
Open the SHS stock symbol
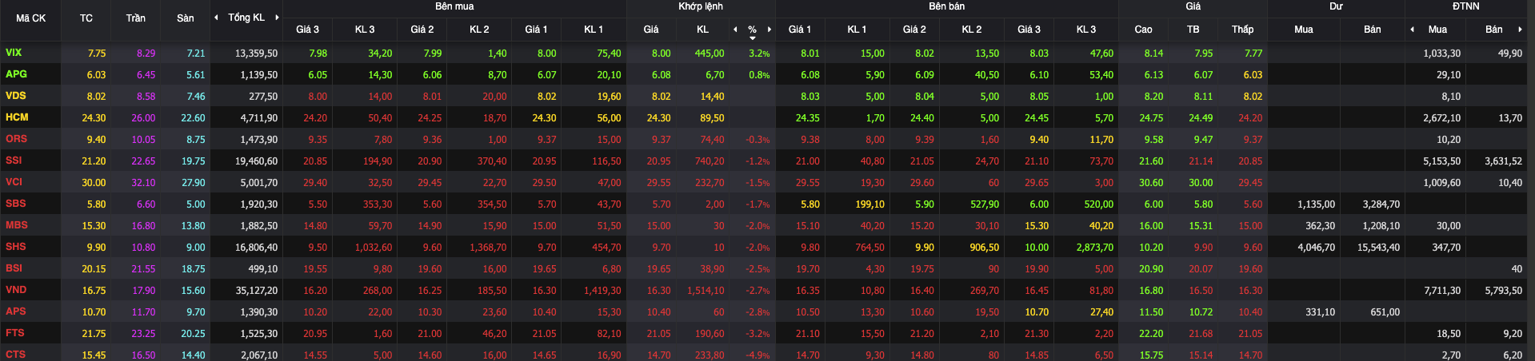pos(15,247)
